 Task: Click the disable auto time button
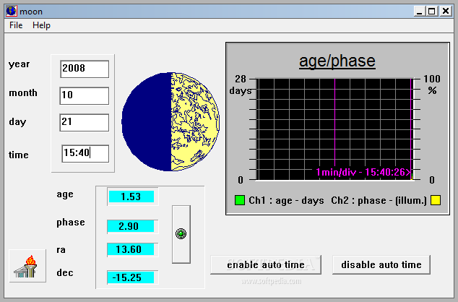point(381,264)
